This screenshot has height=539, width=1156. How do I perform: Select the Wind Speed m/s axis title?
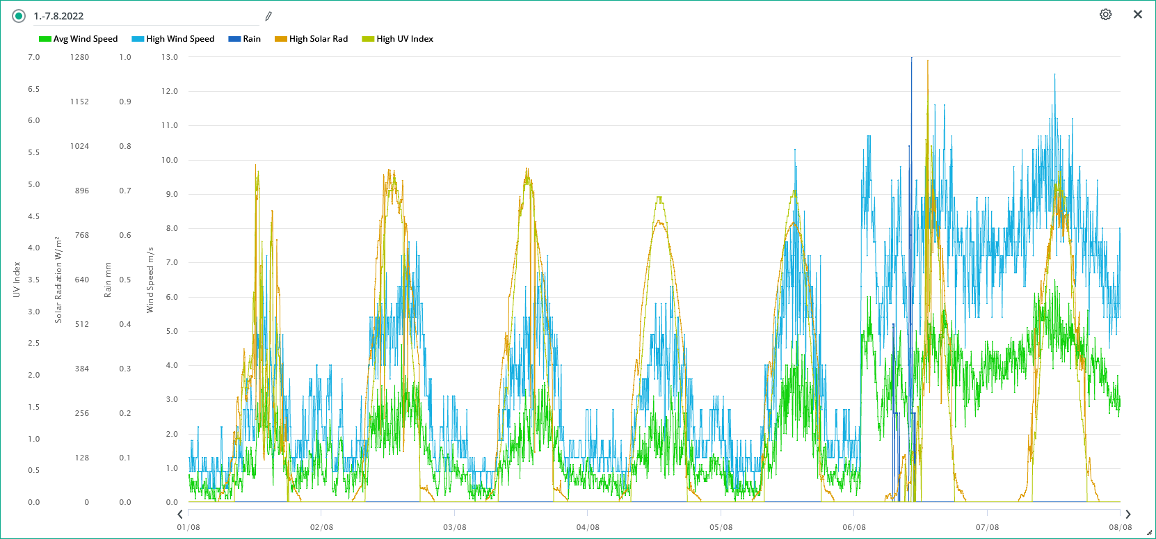150,280
